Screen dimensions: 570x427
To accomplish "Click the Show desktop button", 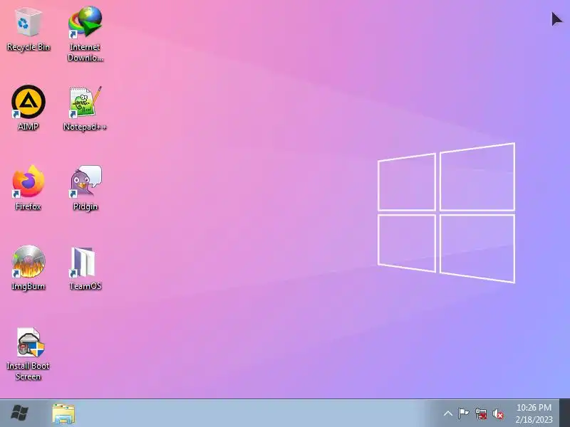I will (x=564, y=413).
